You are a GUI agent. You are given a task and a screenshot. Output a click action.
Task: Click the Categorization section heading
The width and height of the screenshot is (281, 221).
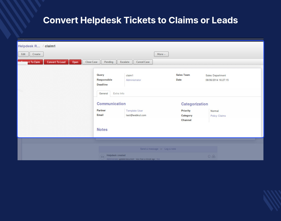[x=194, y=104]
